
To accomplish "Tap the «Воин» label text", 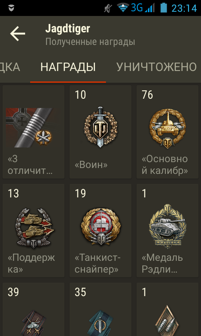I will click(x=91, y=165).
